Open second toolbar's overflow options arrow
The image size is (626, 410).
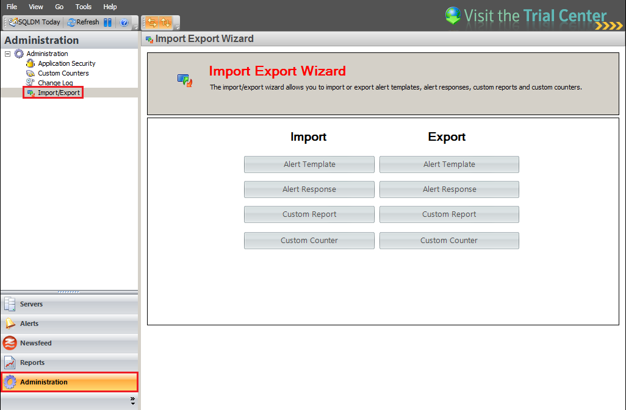(178, 27)
